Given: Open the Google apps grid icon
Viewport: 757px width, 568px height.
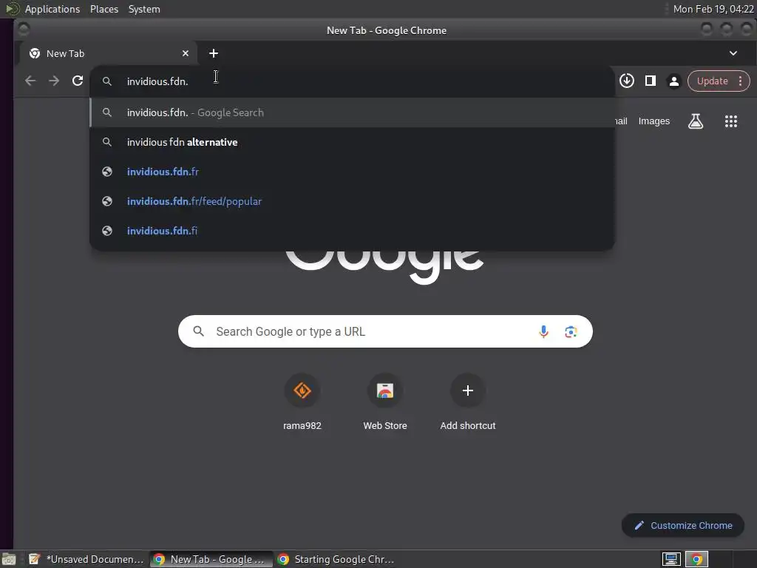Looking at the screenshot, I should (731, 121).
